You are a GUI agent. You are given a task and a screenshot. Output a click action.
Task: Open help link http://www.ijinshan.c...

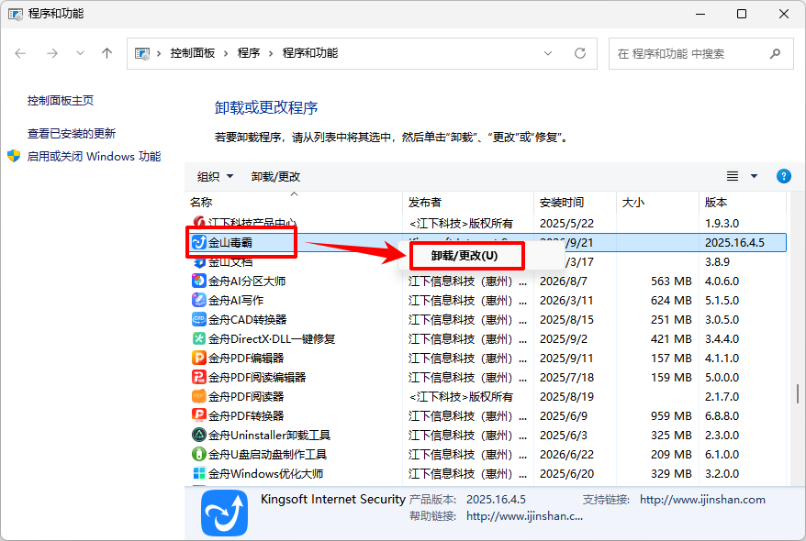525,516
